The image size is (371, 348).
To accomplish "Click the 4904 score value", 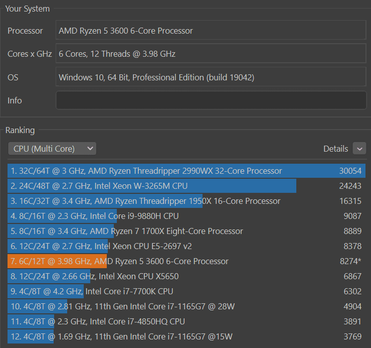I will point(352,306).
